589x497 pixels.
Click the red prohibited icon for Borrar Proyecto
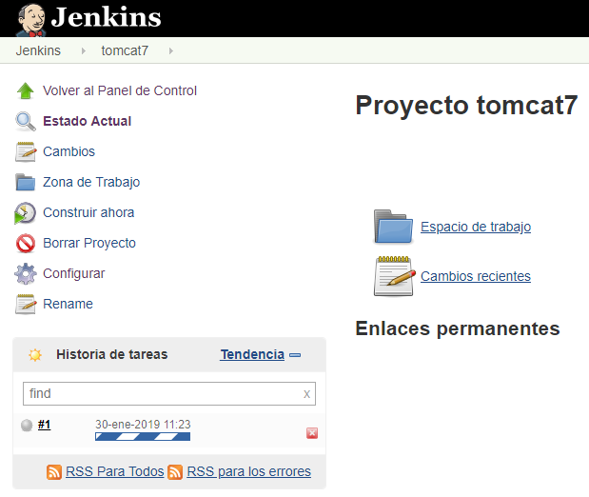pyautogui.click(x=26, y=243)
